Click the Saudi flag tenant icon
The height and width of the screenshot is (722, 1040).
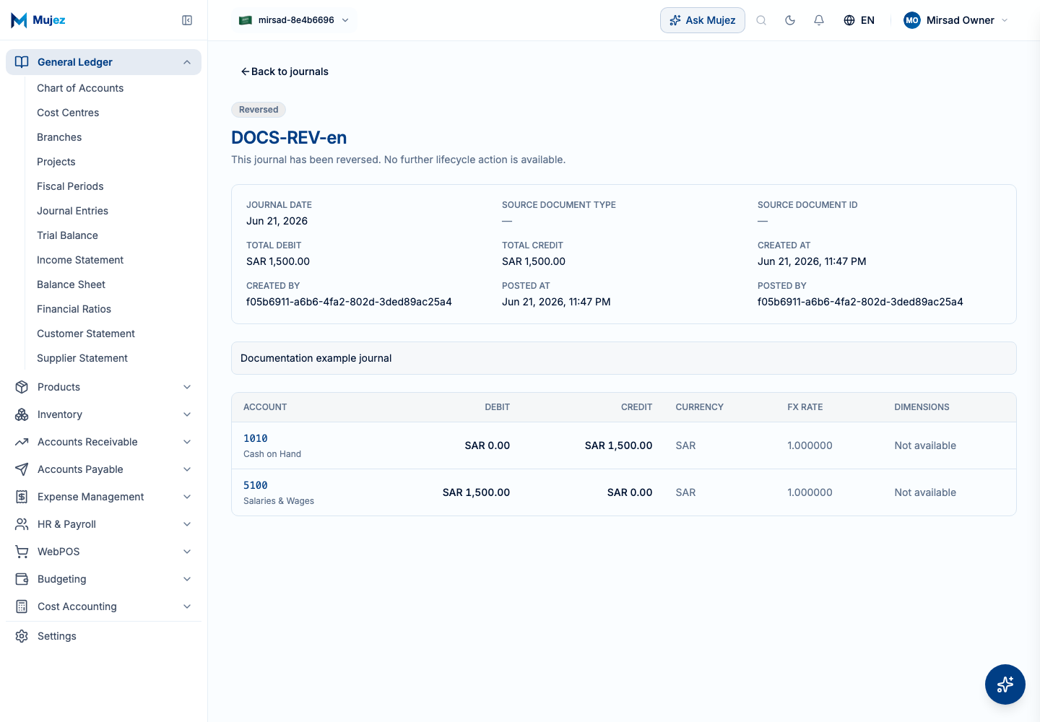246,20
